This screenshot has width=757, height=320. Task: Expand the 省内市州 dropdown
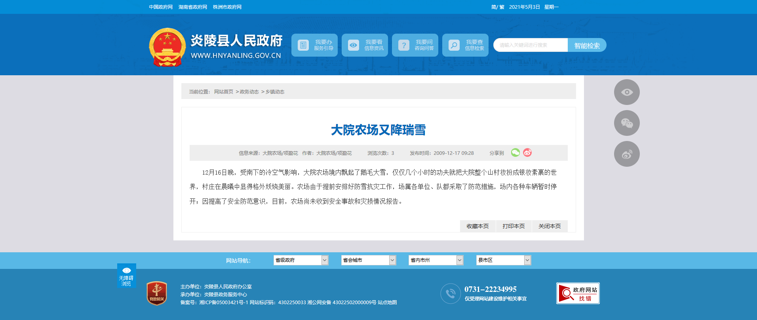pyautogui.click(x=436, y=260)
